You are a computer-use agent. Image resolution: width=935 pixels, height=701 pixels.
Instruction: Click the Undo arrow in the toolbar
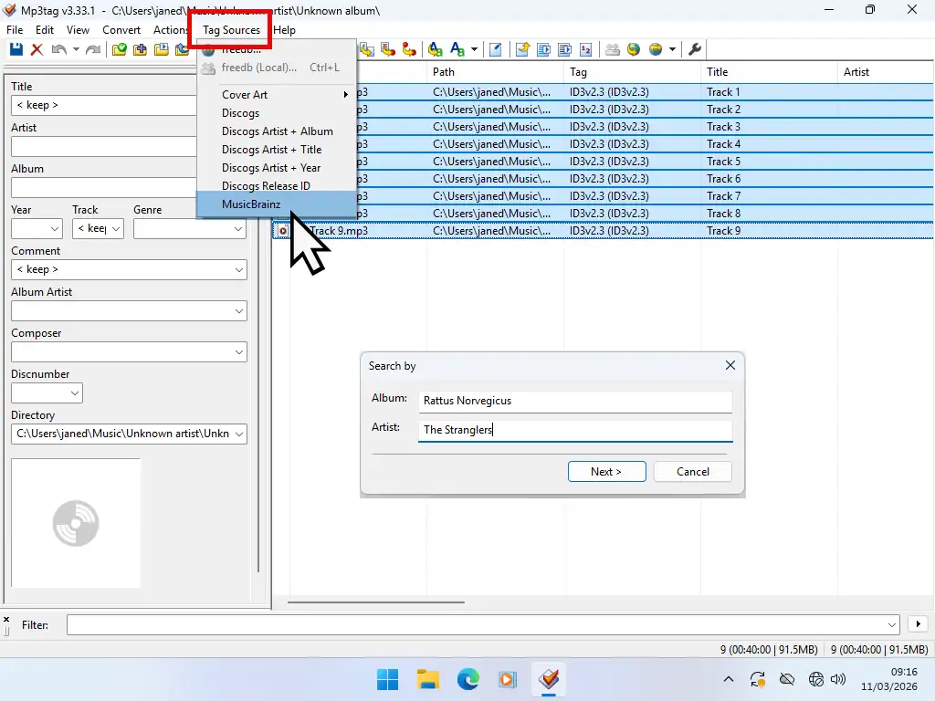[x=58, y=49]
